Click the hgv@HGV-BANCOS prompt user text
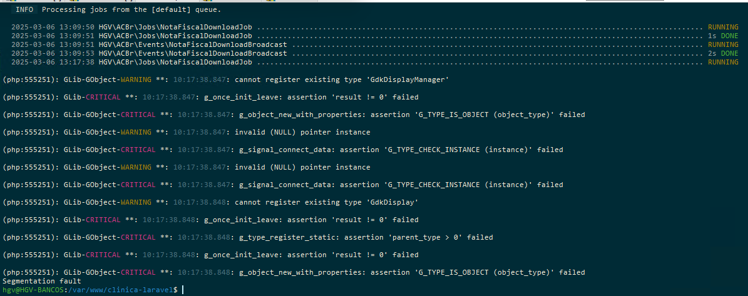This screenshot has height=296, width=748. click(x=33, y=290)
